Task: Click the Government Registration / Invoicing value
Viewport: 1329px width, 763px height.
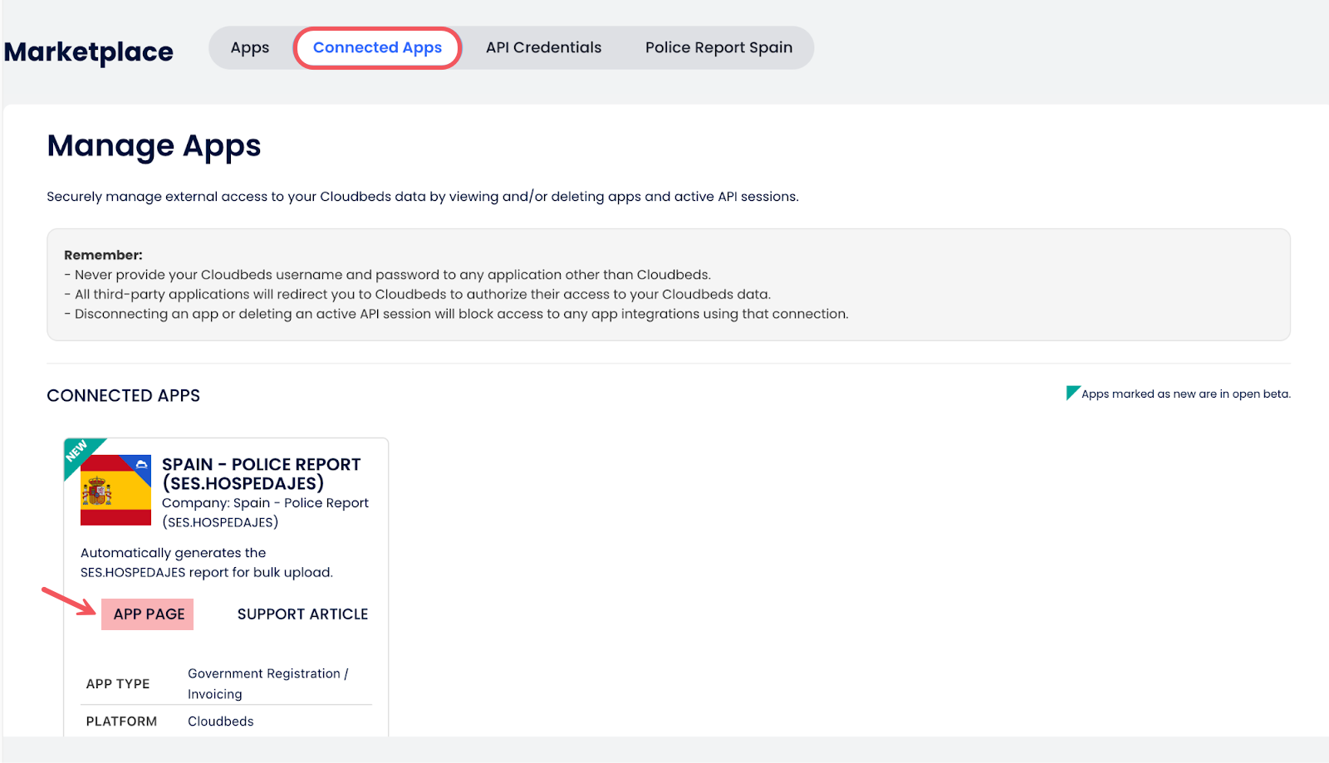Action: pos(267,683)
